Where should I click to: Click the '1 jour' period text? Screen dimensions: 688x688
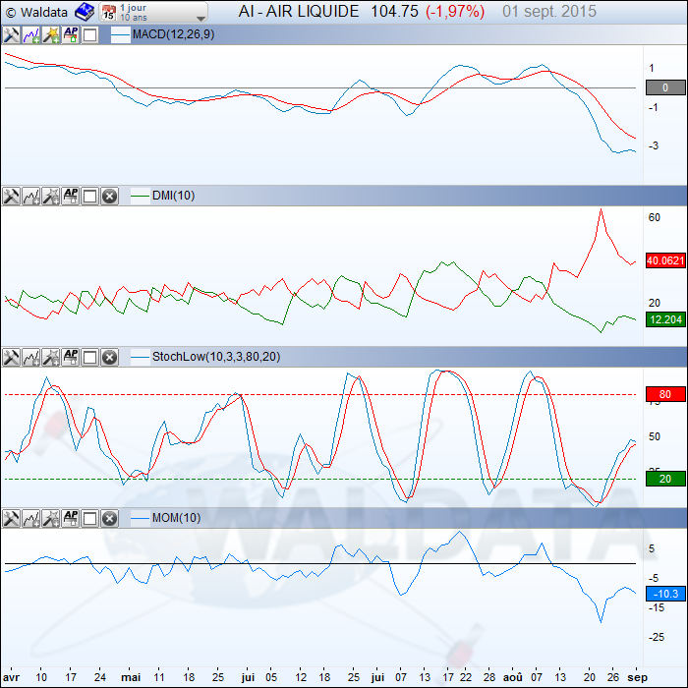[133, 8]
